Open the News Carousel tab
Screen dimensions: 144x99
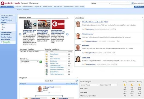(x=79, y=7)
